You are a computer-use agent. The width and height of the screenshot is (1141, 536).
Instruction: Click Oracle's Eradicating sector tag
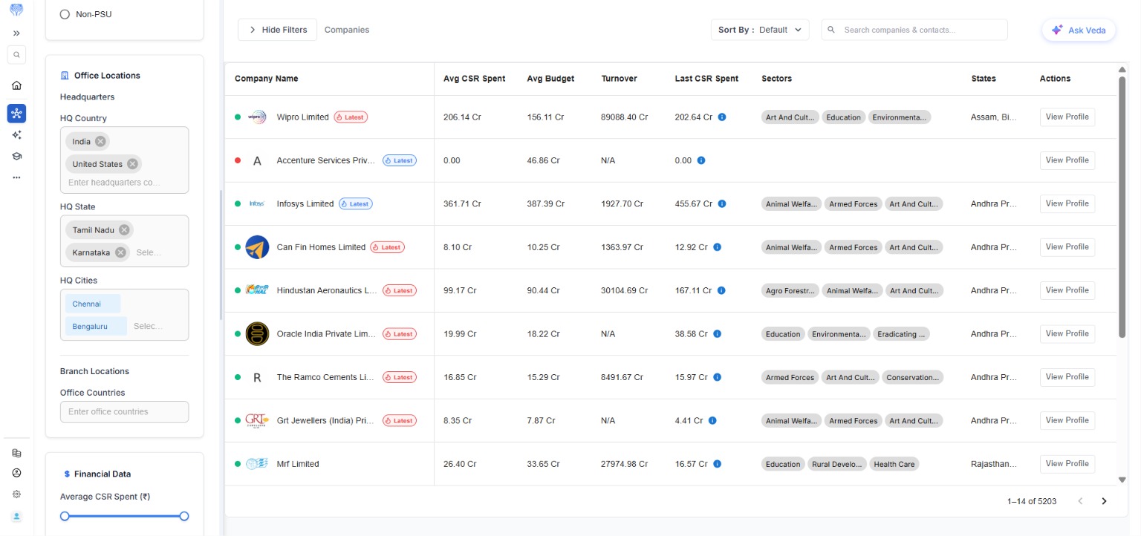point(901,334)
